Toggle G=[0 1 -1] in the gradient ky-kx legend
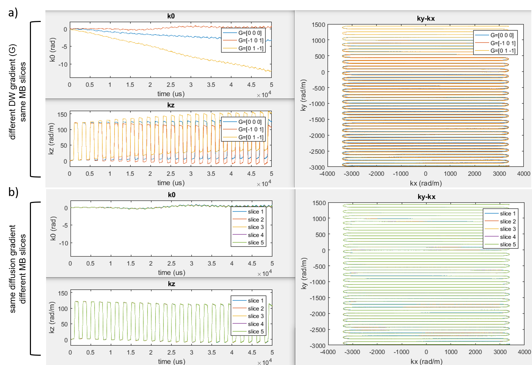This screenshot has height=365, width=532. (503, 51)
